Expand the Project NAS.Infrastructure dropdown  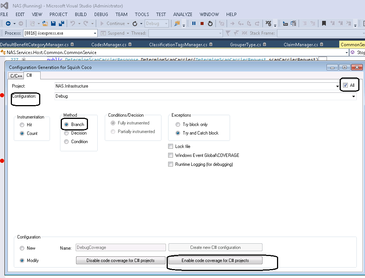[x=338, y=86]
